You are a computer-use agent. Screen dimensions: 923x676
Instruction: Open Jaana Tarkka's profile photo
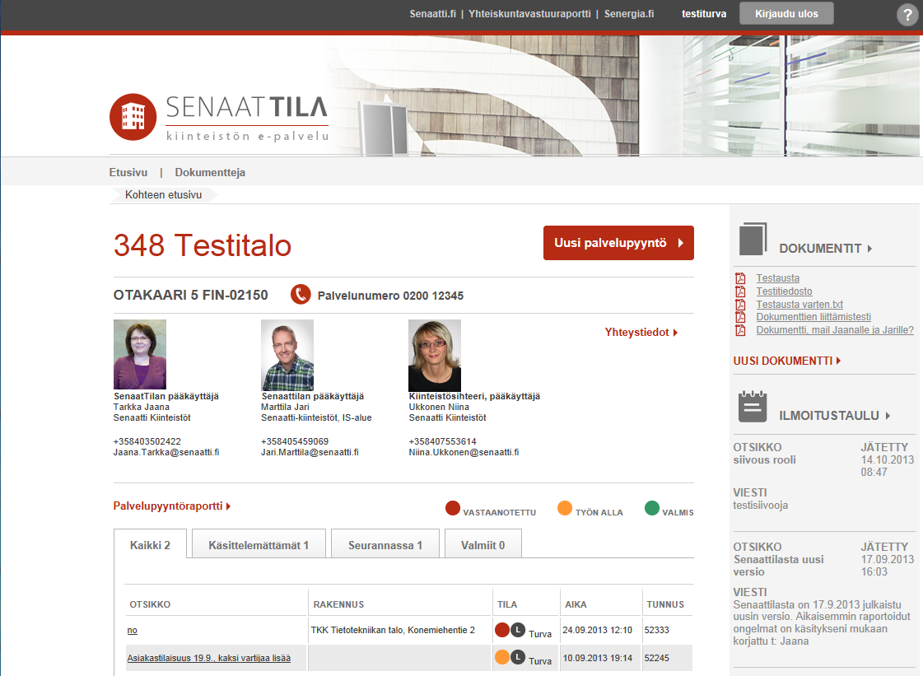pos(139,355)
